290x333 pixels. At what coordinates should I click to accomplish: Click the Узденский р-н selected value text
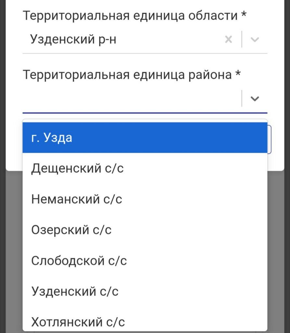coord(73,40)
